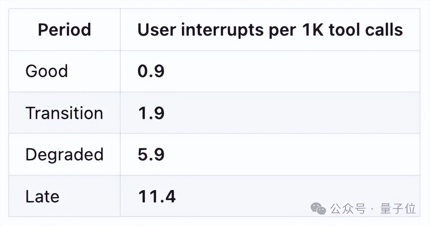Select the Transition period cell
This screenshot has width=430, height=226.
coord(64,113)
